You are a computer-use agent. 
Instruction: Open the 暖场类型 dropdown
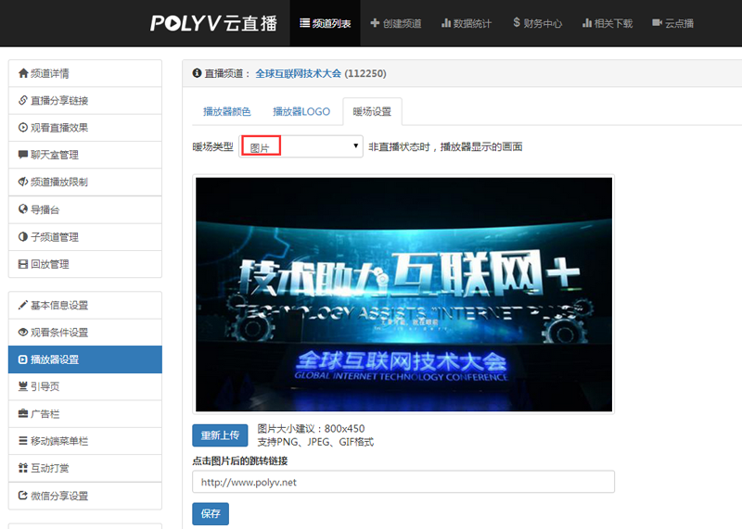tap(301, 146)
